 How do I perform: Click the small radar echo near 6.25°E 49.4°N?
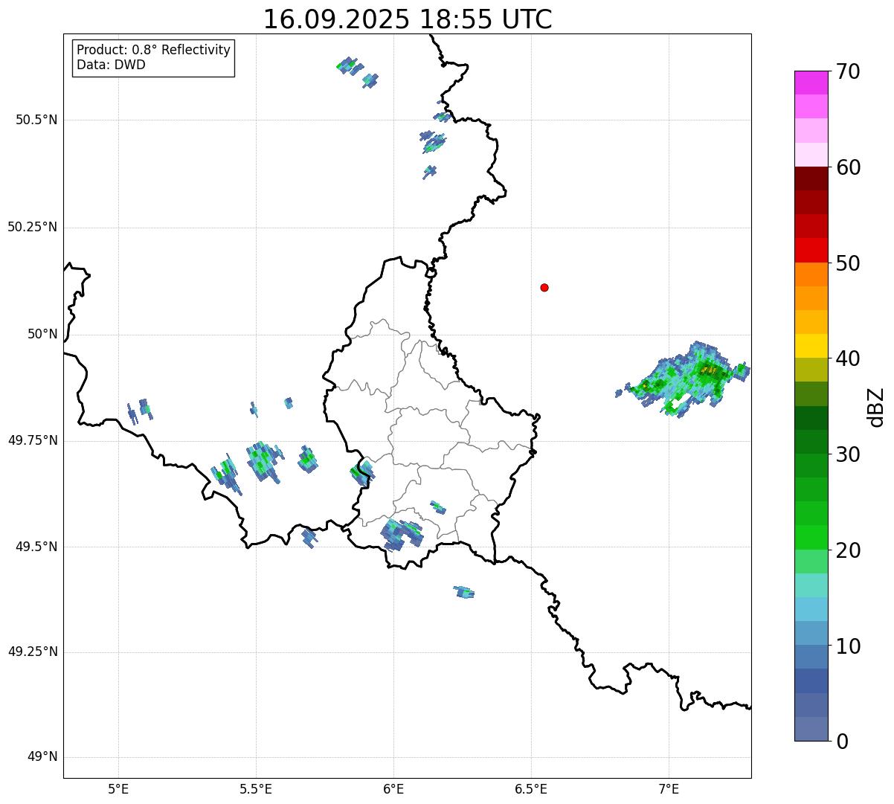[464, 592]
